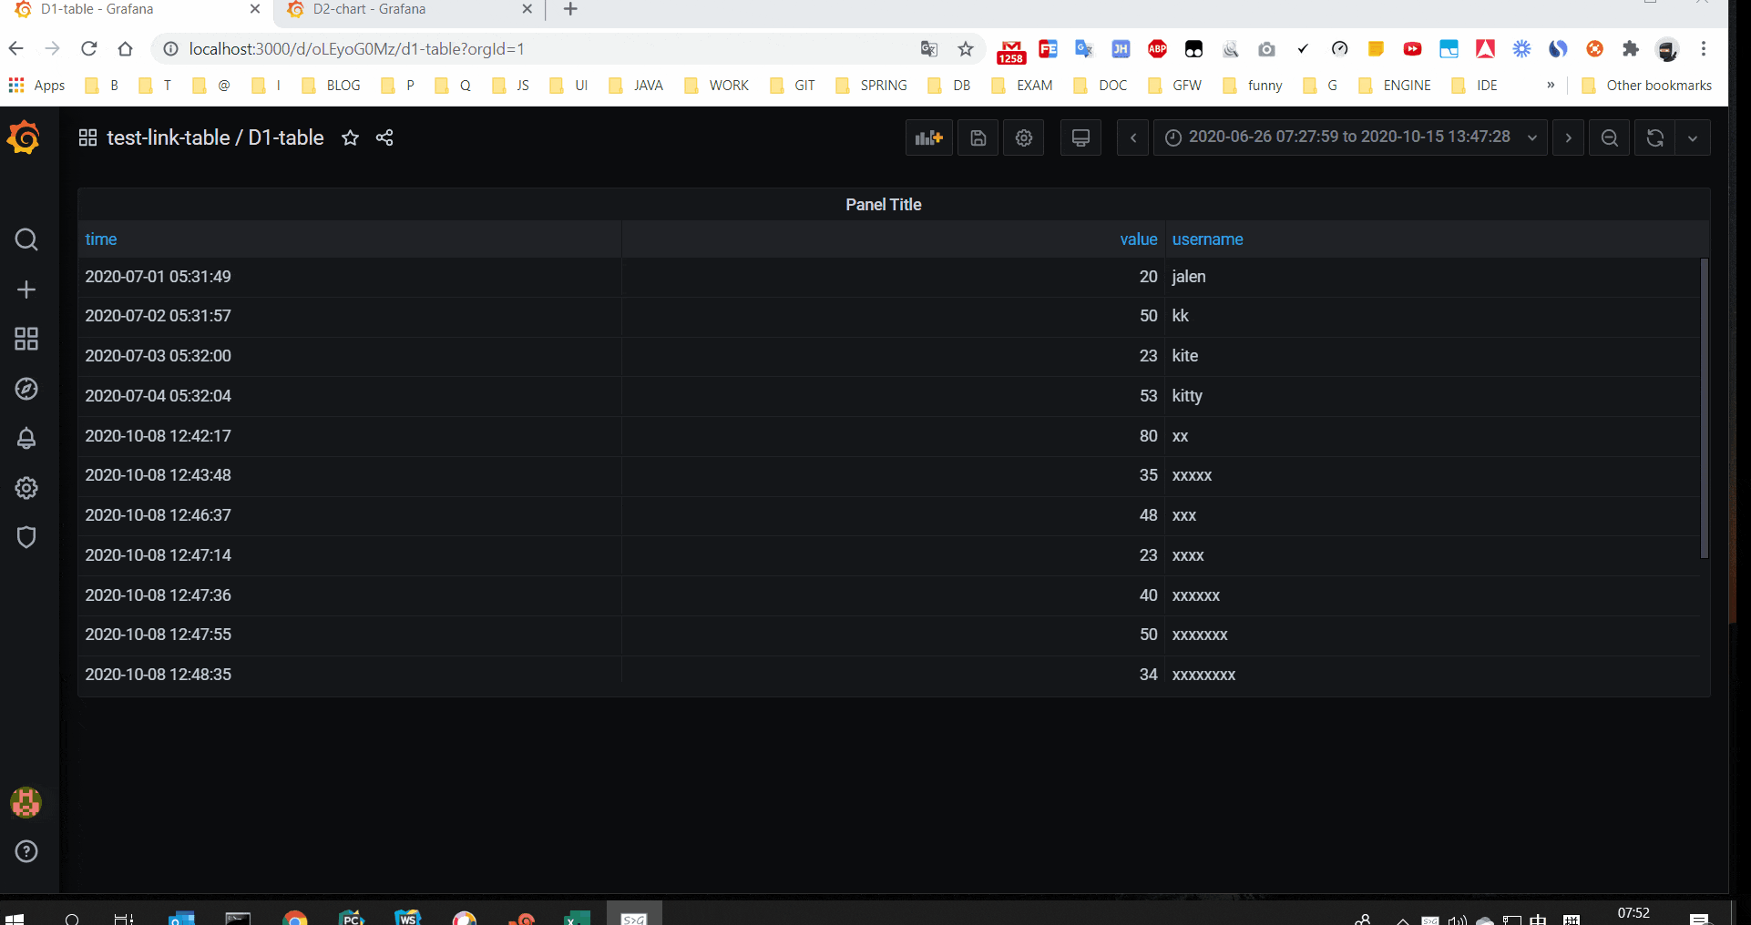Star the D1-table dashboard

[351, 137]
